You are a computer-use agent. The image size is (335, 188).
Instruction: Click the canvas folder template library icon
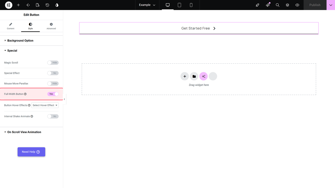(194, 76)
